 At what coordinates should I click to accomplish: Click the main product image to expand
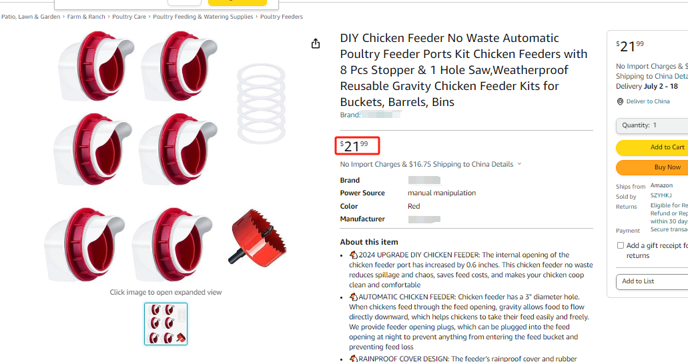[x=166, y=155]
